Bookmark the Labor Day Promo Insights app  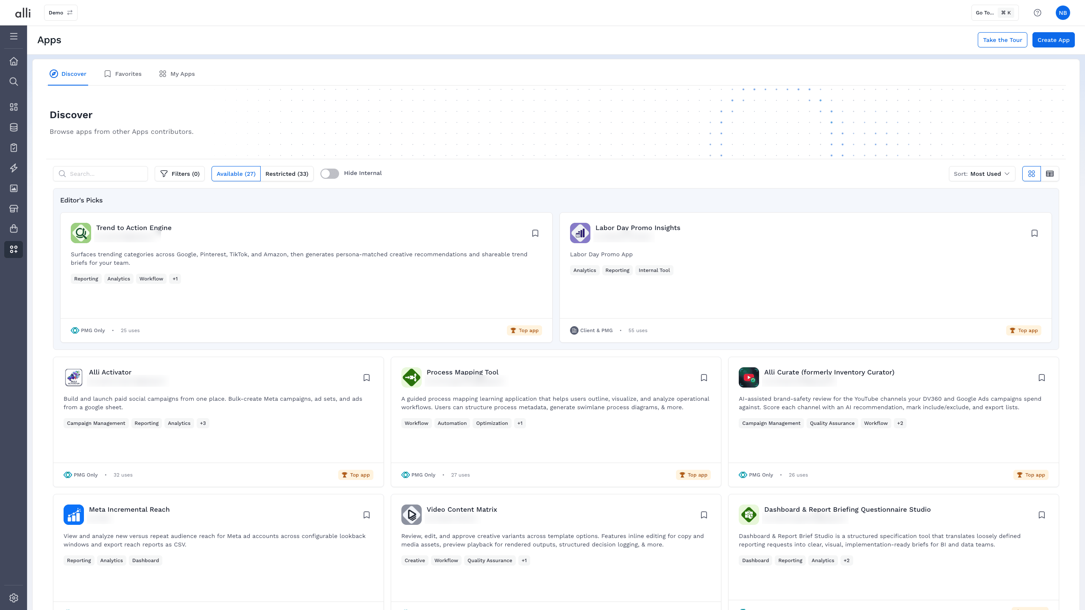pos(1035,233)
